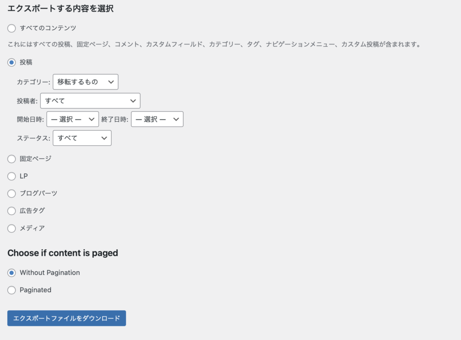Select the Without Pagination option
Screen dimensions: 461x340
(12, 273)
